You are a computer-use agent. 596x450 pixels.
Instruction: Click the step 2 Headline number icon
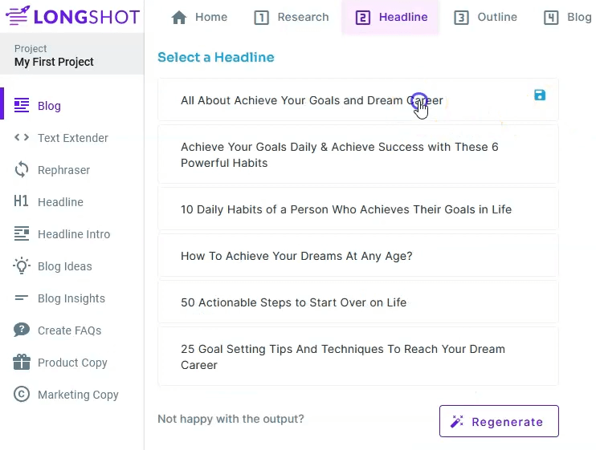click(x=362, y=18)
